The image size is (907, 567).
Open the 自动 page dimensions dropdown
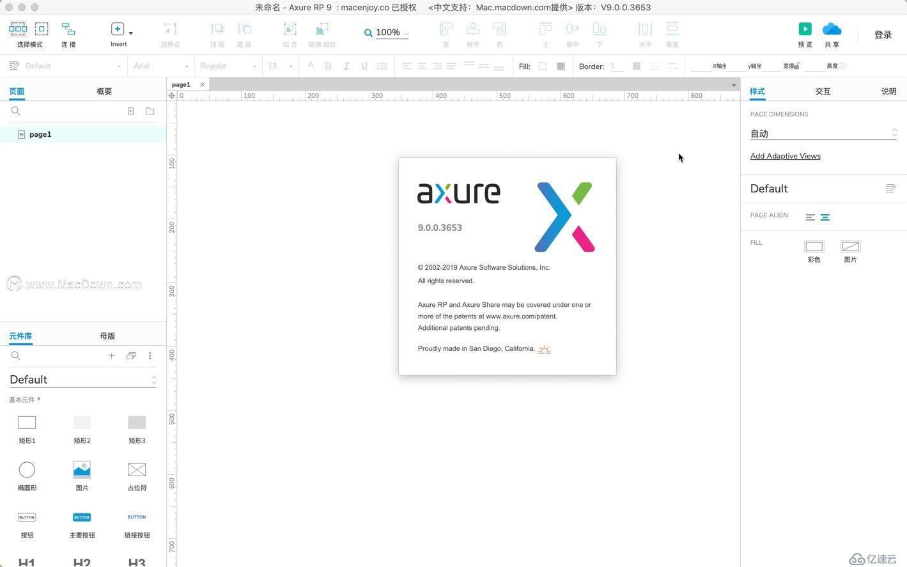[x=823, y=134]
